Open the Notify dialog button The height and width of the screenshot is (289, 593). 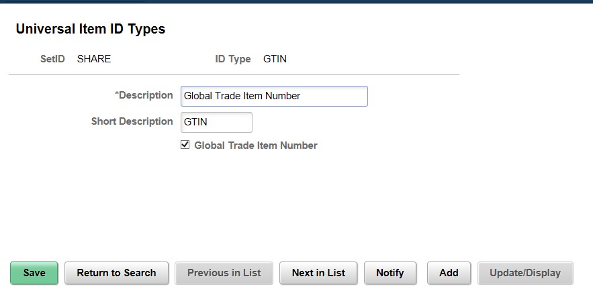pyautogui.click(x=390, y=273)
